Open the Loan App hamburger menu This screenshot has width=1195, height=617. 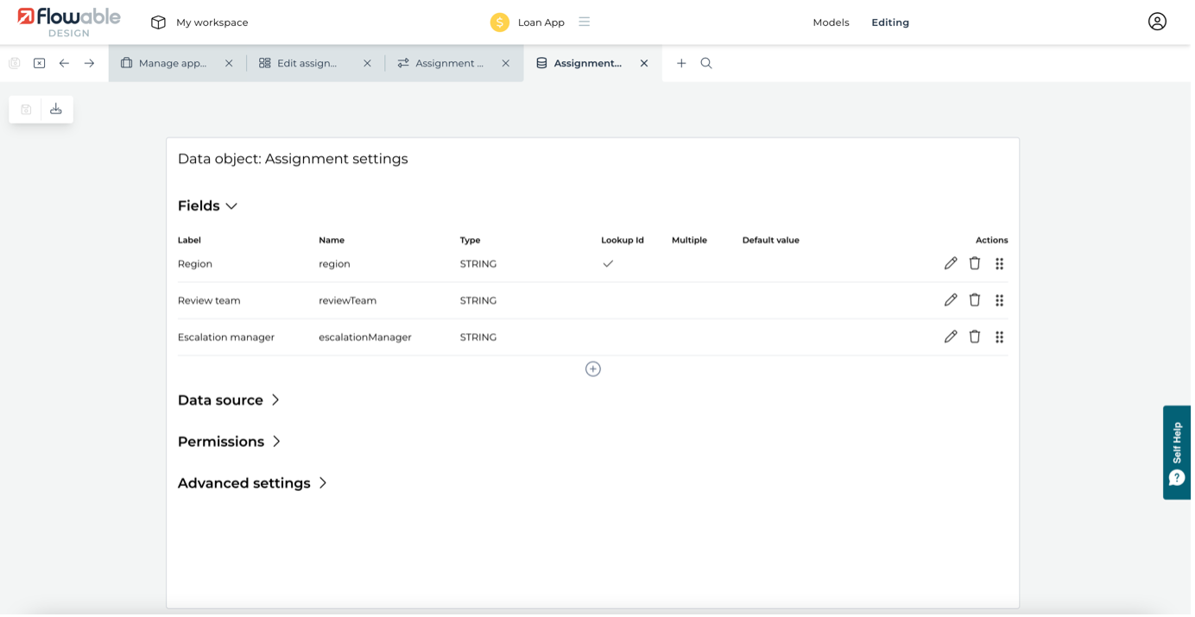coord(585,22)
